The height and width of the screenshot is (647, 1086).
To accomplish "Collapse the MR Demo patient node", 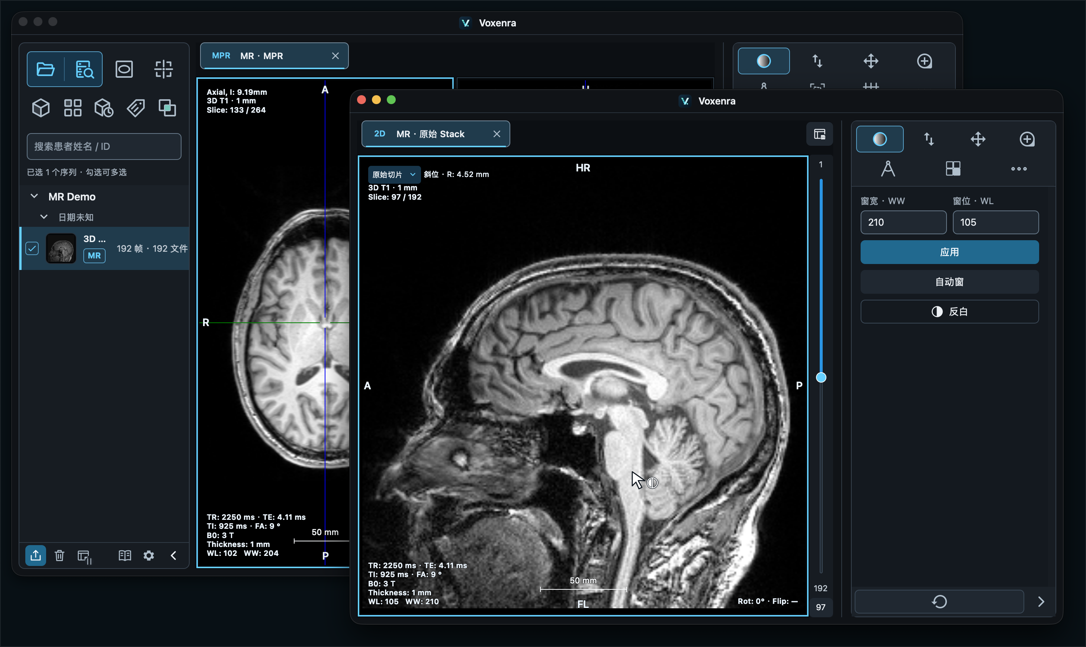I will pos(35,196).
